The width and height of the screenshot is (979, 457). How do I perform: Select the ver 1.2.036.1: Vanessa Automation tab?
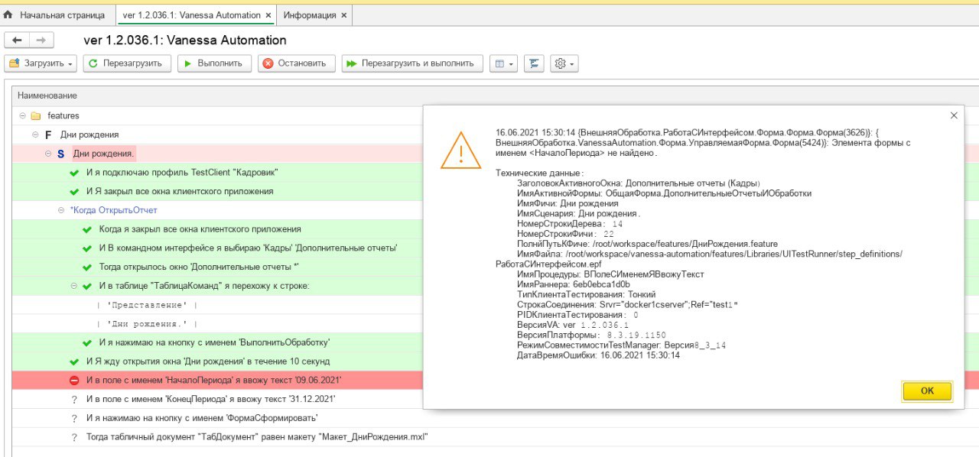tap(197, 15)
